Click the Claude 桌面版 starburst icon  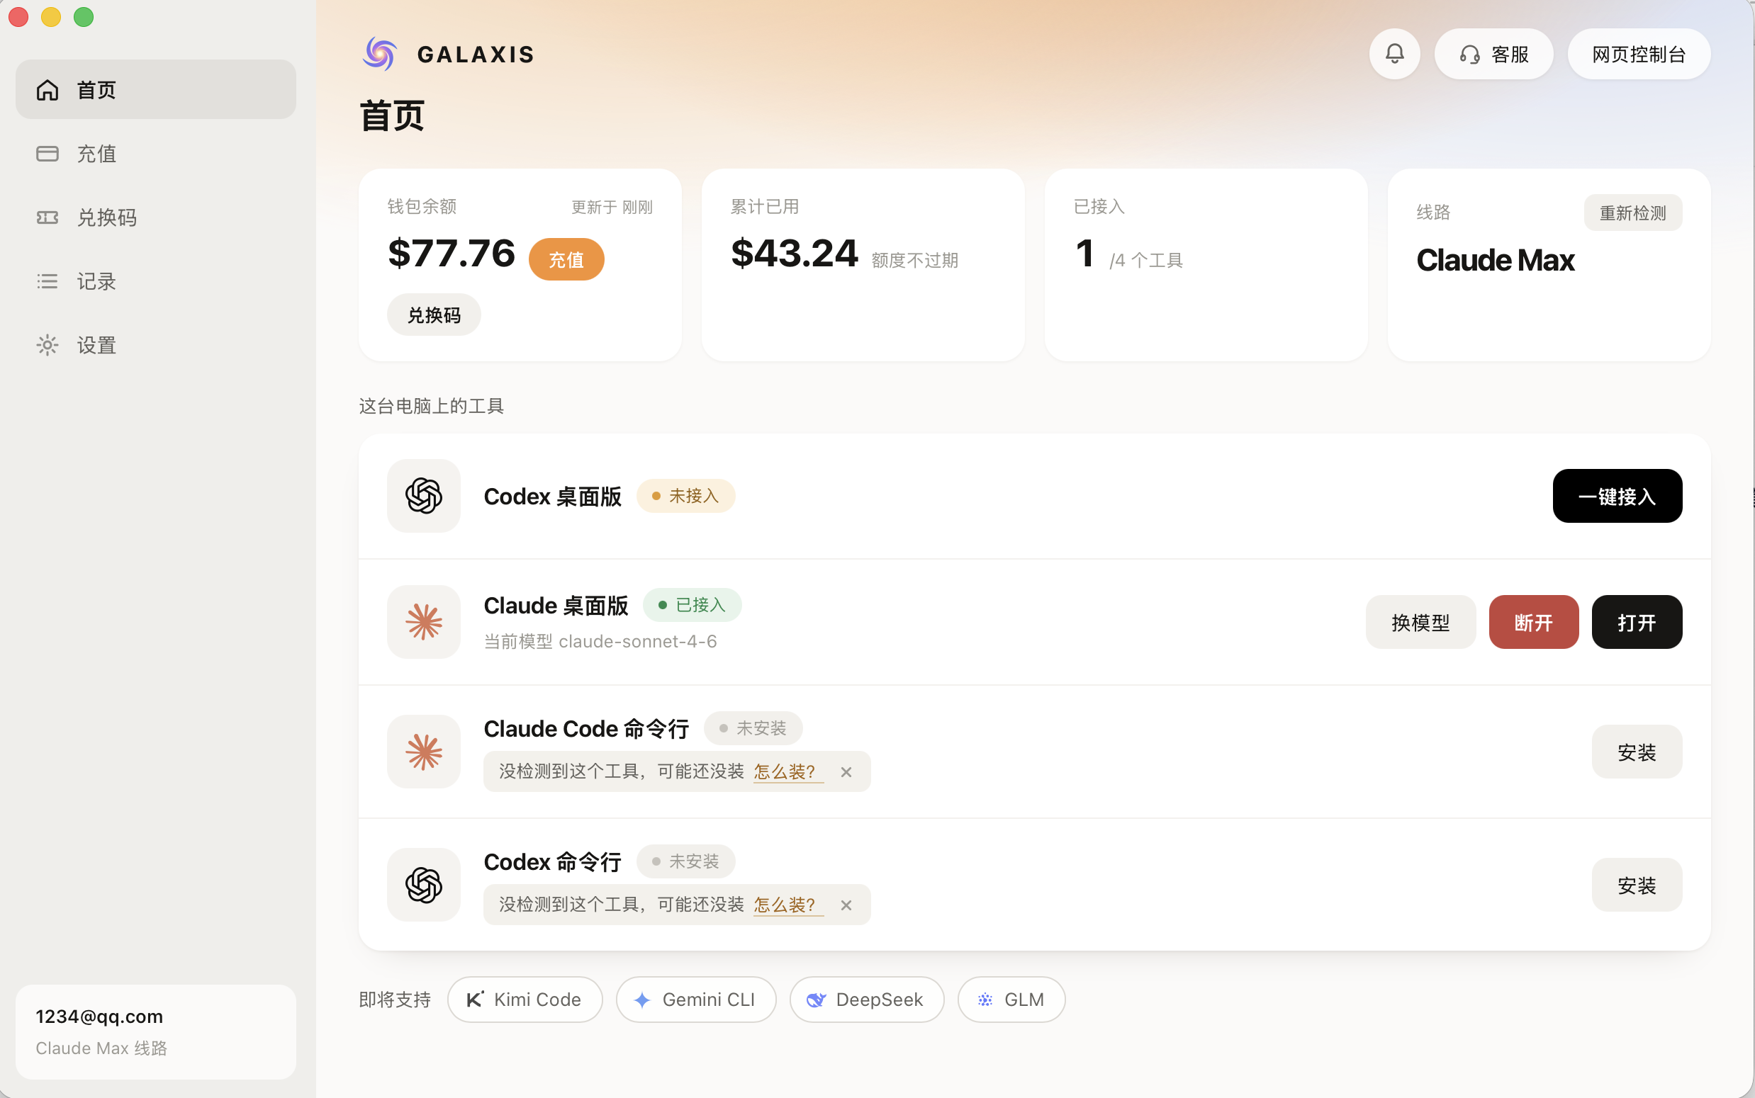click(423, 622)
